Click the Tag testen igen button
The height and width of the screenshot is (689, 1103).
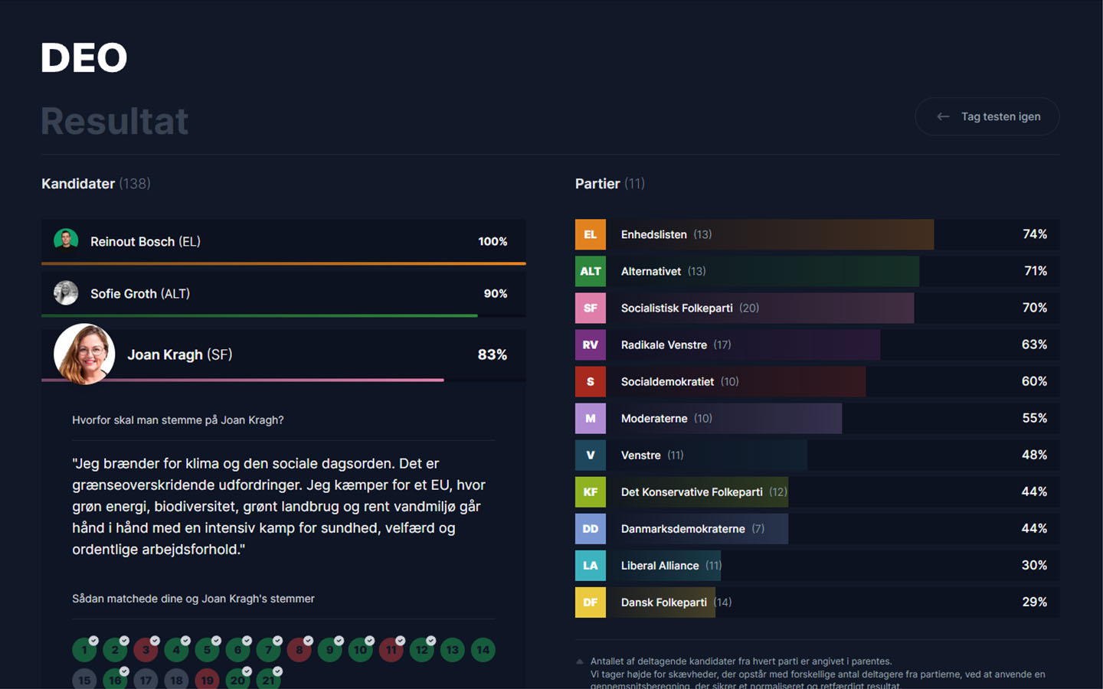pos(987,116)
